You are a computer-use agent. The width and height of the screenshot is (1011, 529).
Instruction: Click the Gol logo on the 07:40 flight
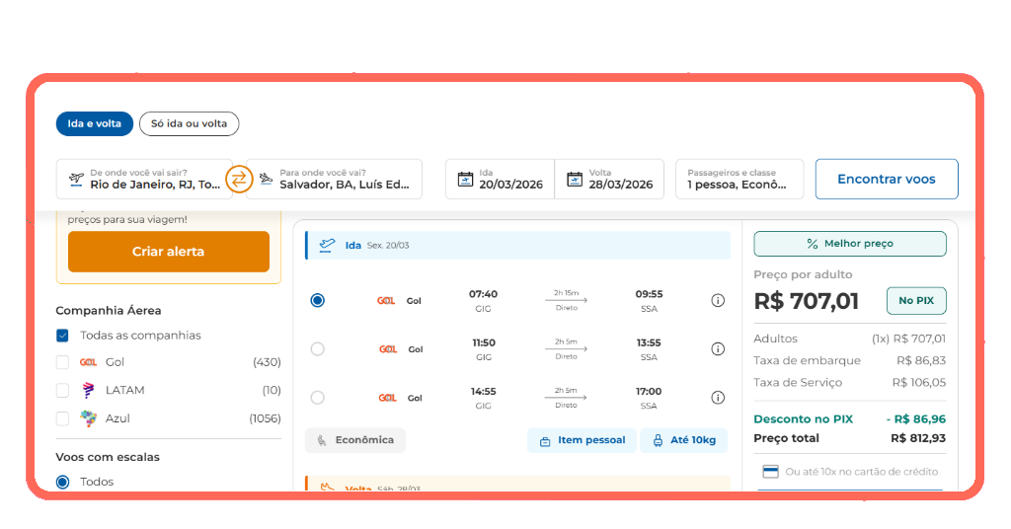coord(386,301)
